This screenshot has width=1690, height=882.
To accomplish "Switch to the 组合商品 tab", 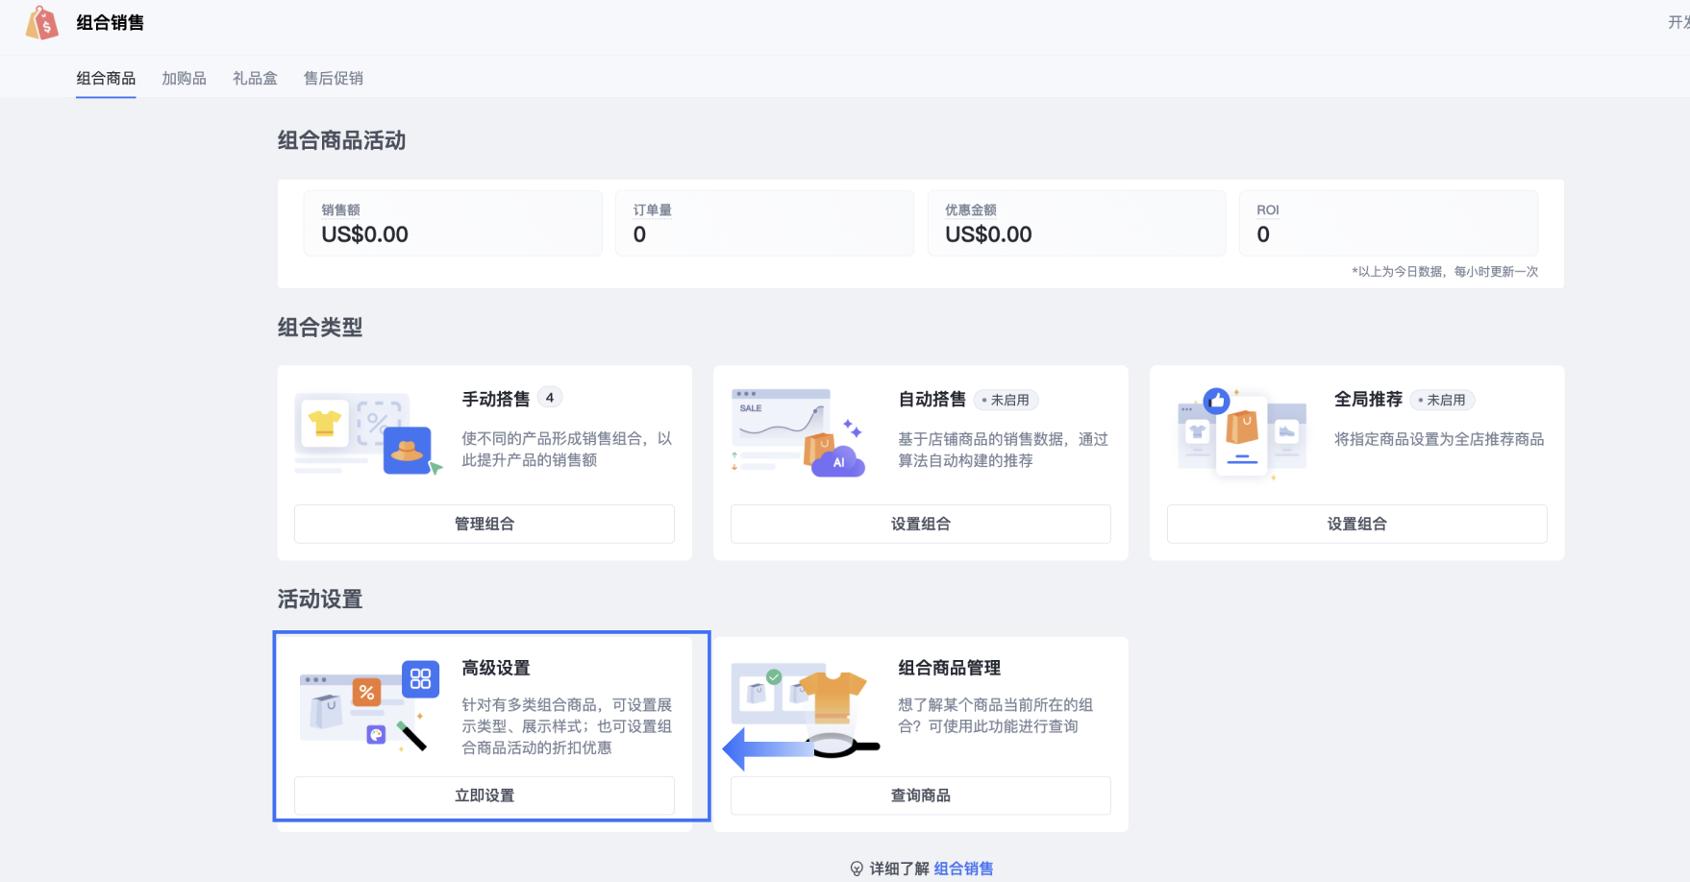I will (106, 78).
